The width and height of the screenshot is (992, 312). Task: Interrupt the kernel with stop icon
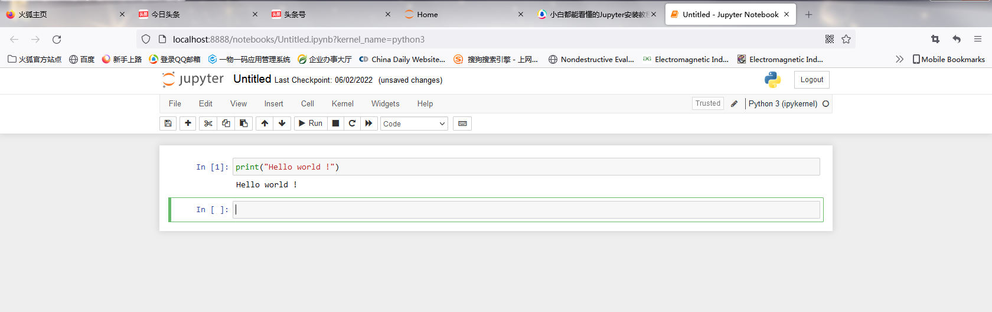[x=335, y=123]
